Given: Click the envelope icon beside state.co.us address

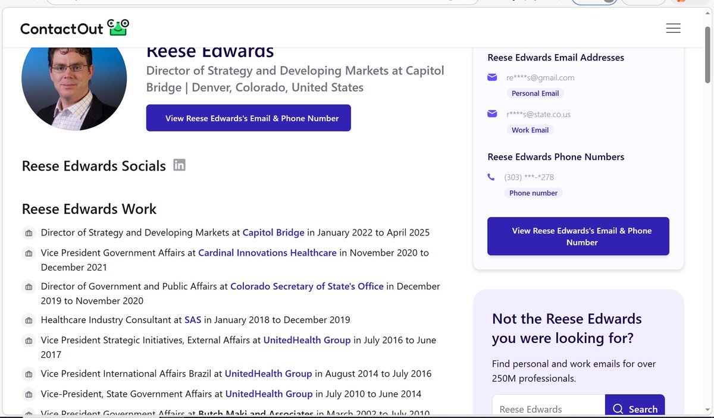Looking at the screenshot, I should coord(492,114).
